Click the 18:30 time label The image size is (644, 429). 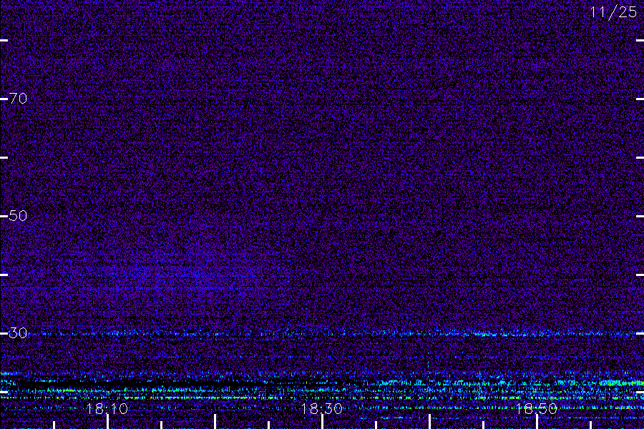point(321,409)
